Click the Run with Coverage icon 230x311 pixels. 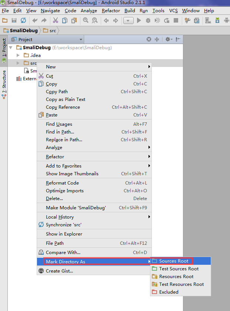click(x=157, y=20)
